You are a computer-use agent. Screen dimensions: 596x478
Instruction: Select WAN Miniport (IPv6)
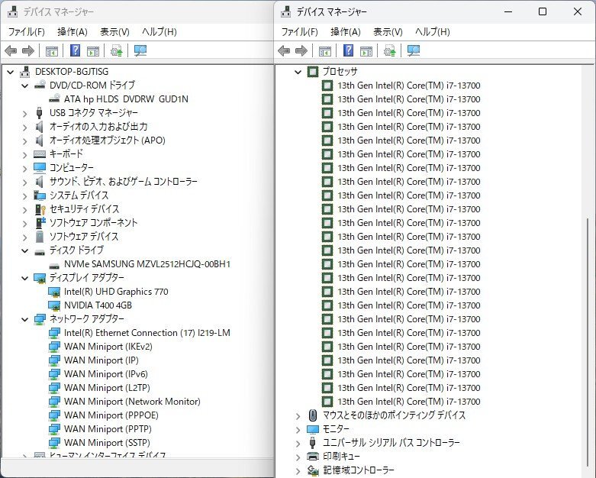click(105, 374)
